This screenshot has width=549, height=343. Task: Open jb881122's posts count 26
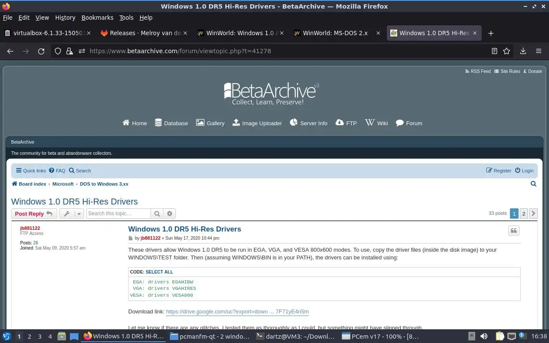click(36, 243)
